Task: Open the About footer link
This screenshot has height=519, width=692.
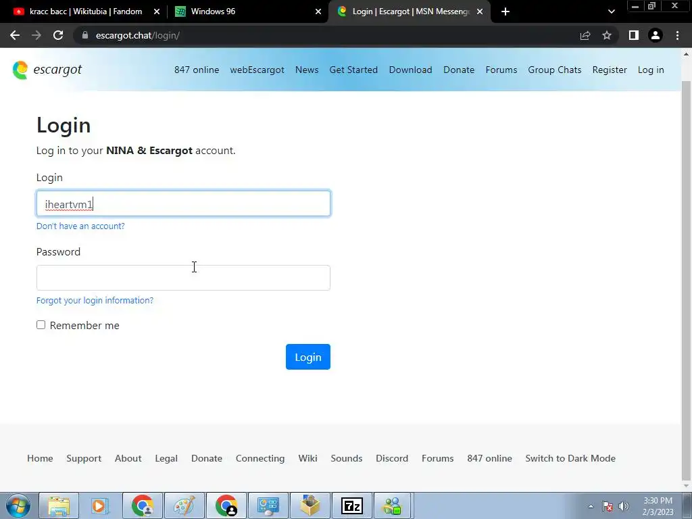Action: 128,458
